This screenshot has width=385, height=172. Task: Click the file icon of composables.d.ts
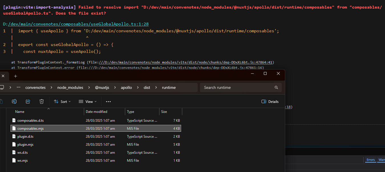click(x=14, y=121)
